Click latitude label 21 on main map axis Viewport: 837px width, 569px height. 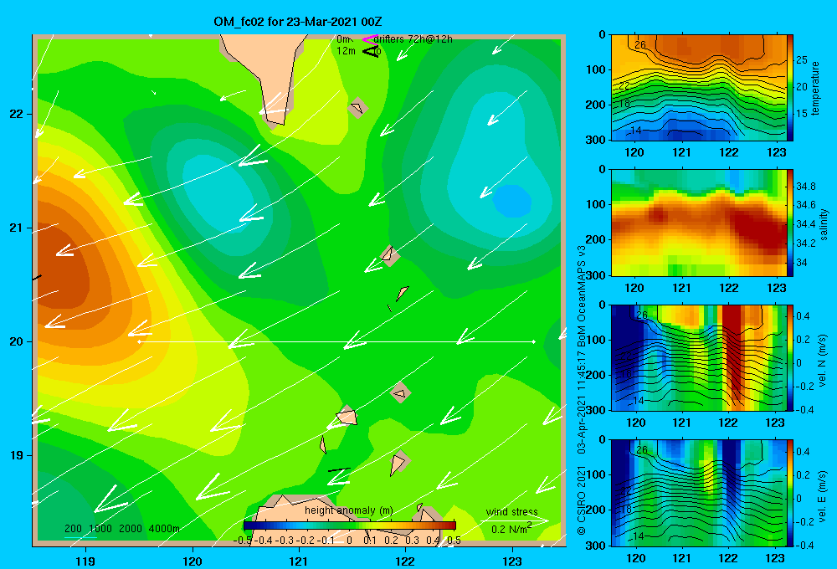point(17,228)
